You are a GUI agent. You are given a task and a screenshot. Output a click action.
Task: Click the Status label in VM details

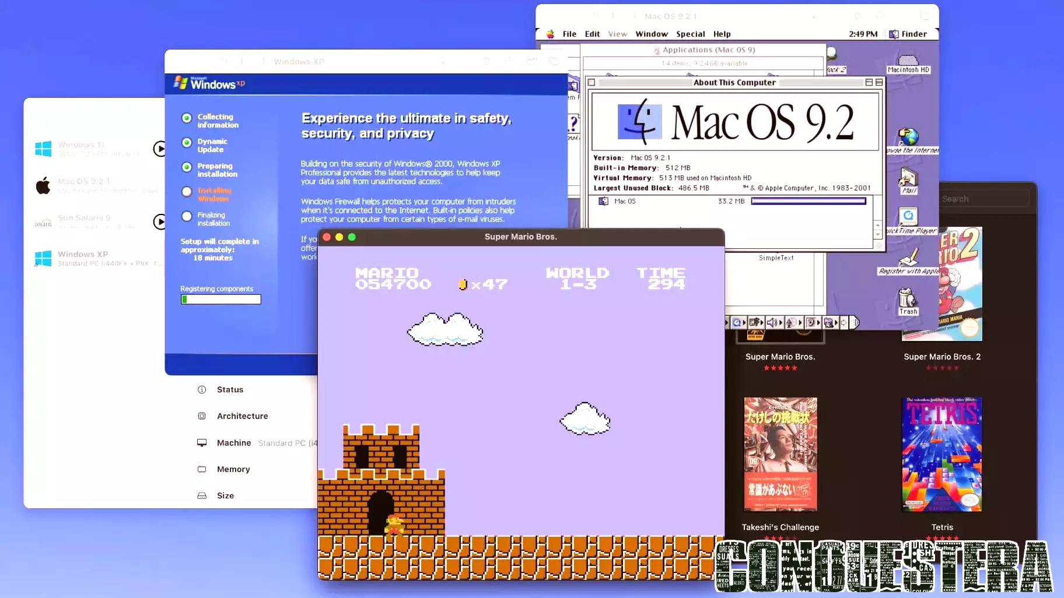230,389
